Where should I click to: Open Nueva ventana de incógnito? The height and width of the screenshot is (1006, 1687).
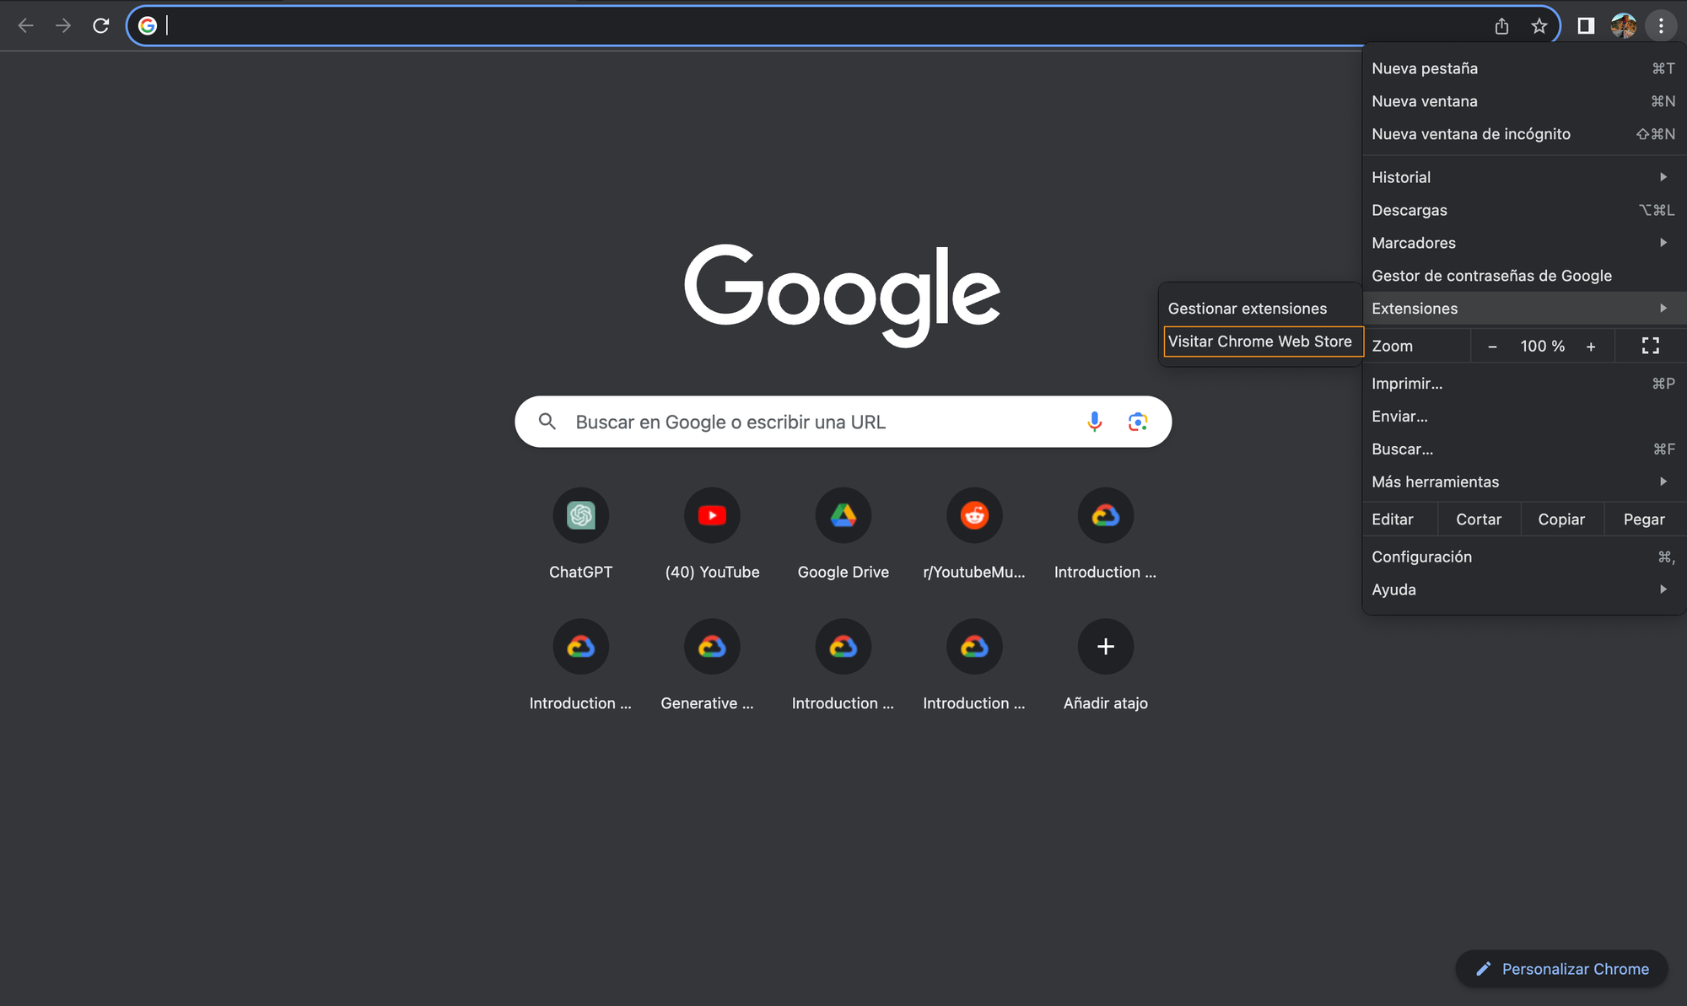pyautogui.click(x=1523, y=134)
